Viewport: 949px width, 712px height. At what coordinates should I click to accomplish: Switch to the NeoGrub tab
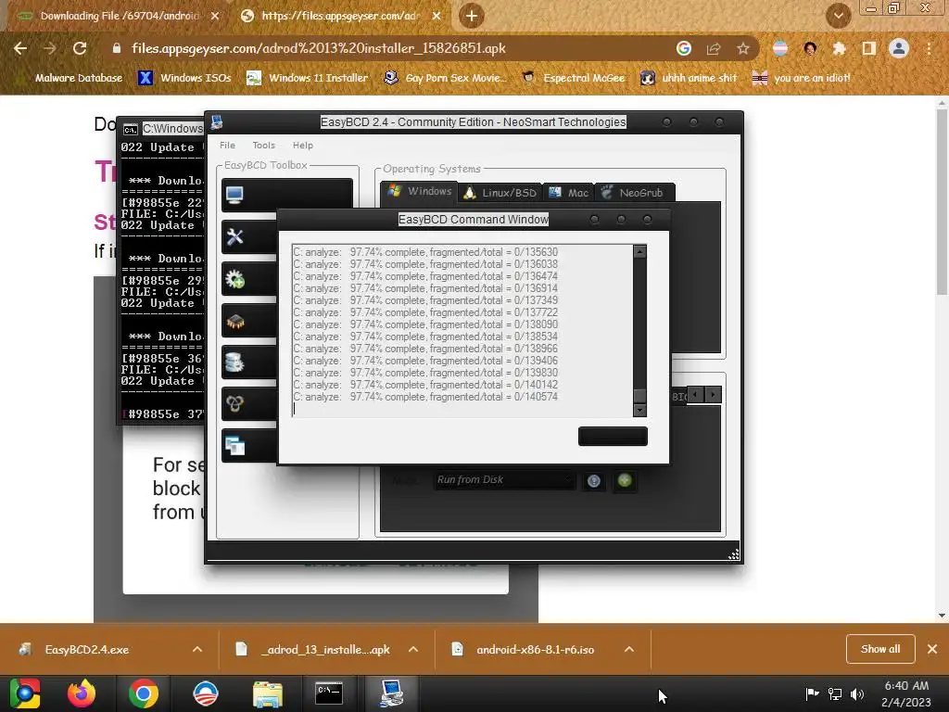[x=633, y=193]
